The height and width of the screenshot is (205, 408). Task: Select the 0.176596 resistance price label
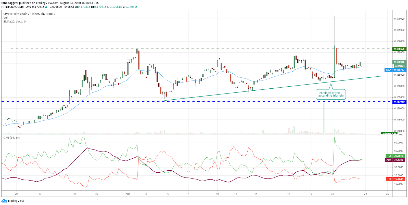click(x=399, y=49)
